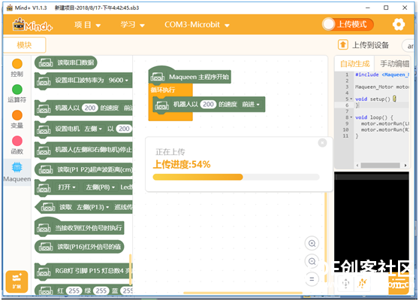The width and height of the screenshot is (419, 301).
Task: Open the COM3-Microbit port dropdown
Action: [x=197, y=25]
